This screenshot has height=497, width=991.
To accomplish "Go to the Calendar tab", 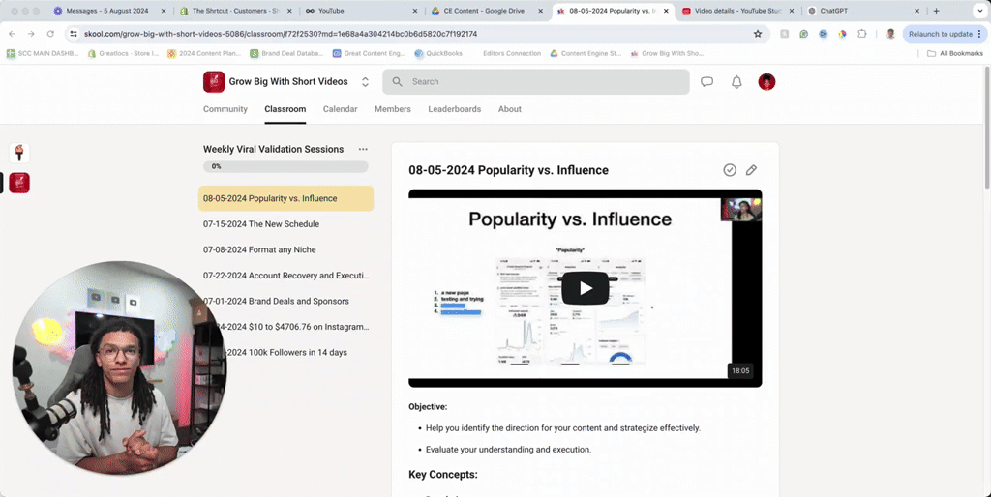I will click(x=340, y=109).
